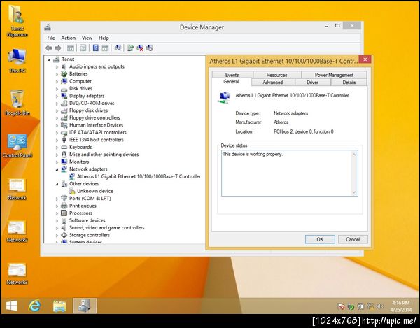Expand the Display adapters node
The width and height of the screenshot is (420, 328).
pos(57,96)
